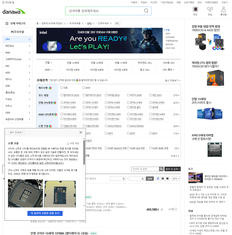
Task: Click 이 옵션이 포함된 상품 보기 button
Action: [45, 213]
